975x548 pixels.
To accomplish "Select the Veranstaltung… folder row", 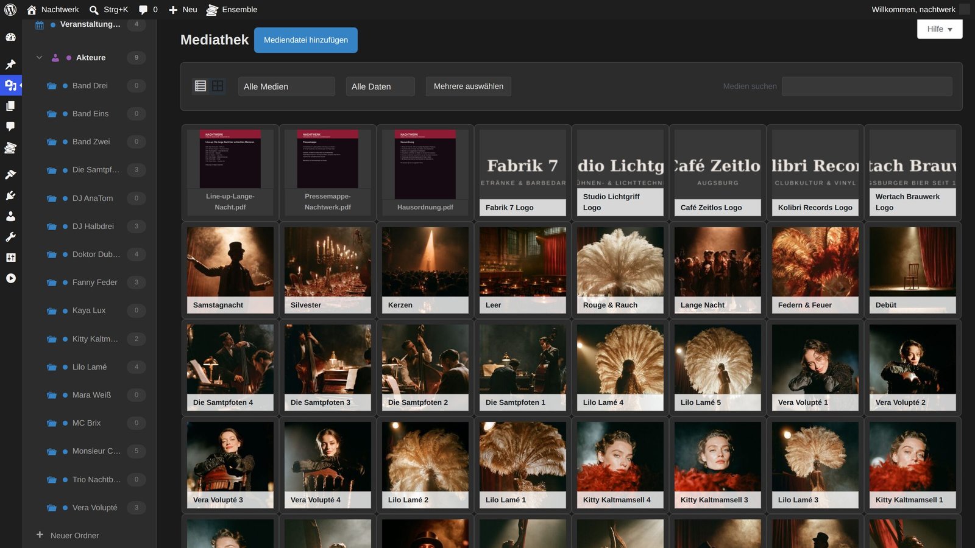I will (x=90, y=24).
